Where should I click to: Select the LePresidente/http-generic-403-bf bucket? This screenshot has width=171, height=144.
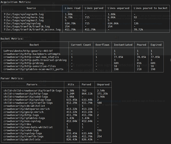[x=28, y=51]
